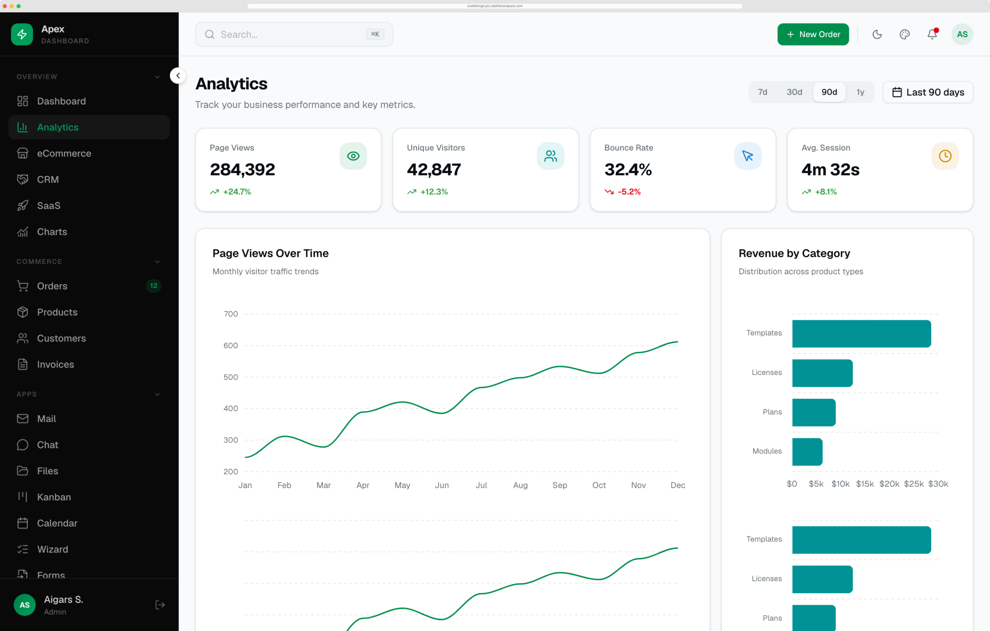Click the Revenue by Category title

point(794,253)
